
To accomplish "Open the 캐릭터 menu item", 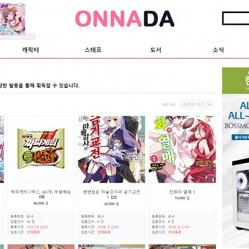I will [x=31, y=50].
